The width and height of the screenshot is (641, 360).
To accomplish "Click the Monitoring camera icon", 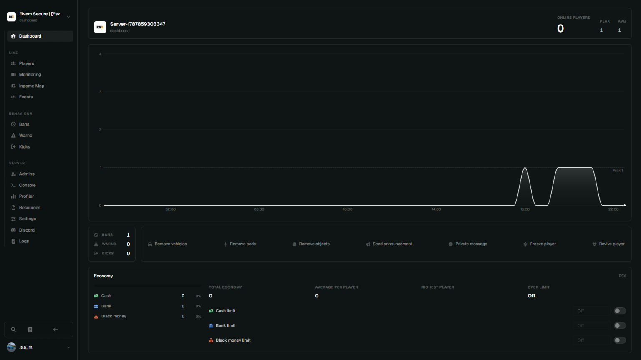I will click(13, 75).
